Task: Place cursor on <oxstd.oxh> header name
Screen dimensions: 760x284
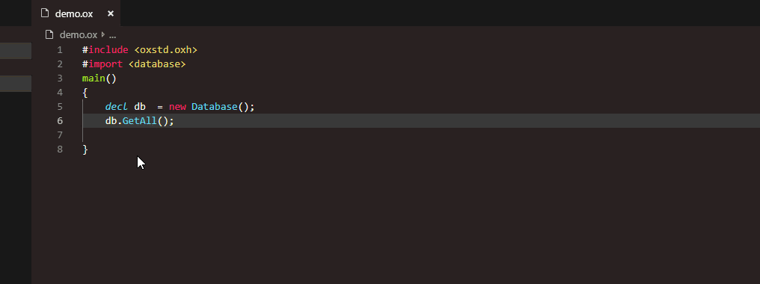Action: [166, 50]
